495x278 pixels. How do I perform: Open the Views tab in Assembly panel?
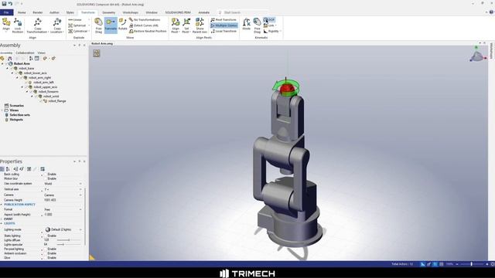pyautogui.click(x=41, y=53)
